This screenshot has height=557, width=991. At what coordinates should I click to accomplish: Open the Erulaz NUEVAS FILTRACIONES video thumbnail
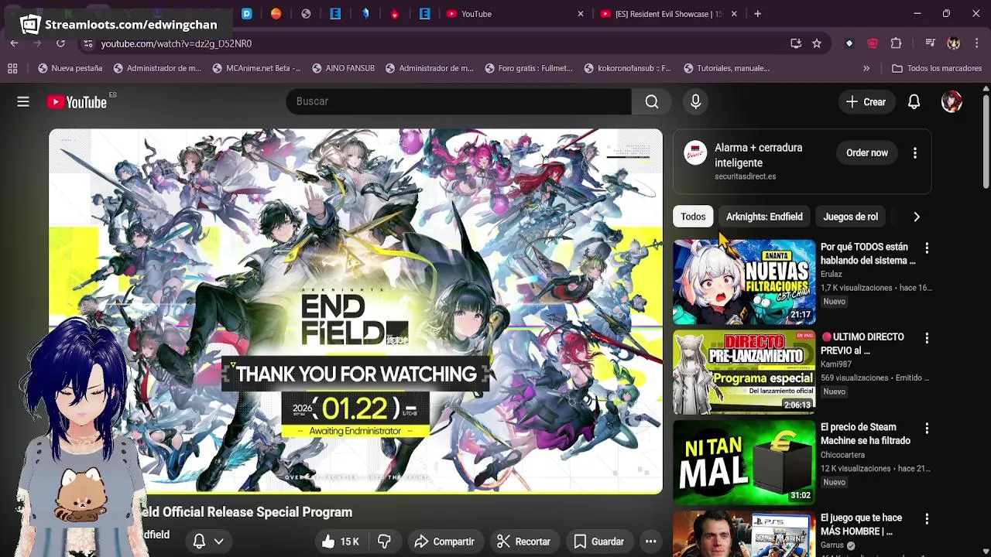(x=744, y=282)
